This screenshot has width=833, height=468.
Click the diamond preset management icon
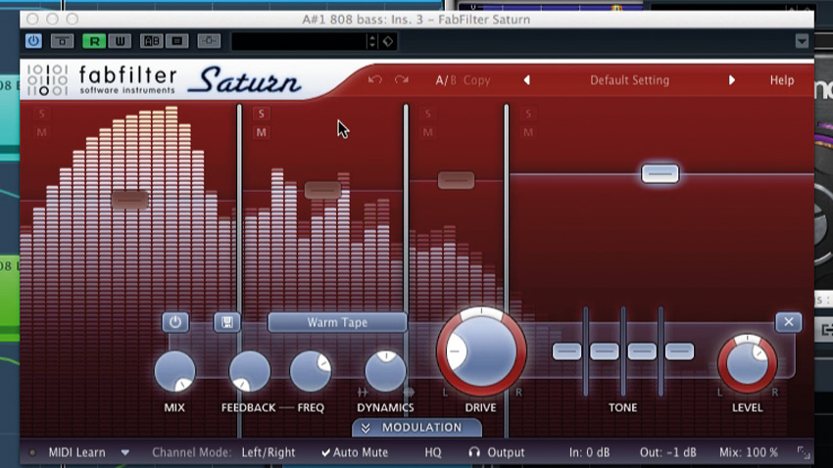pos(388,41)
